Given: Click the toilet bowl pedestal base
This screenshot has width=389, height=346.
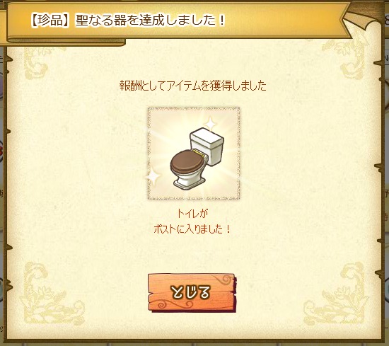Looking at the screenshot, I should (x=189, y=182).
